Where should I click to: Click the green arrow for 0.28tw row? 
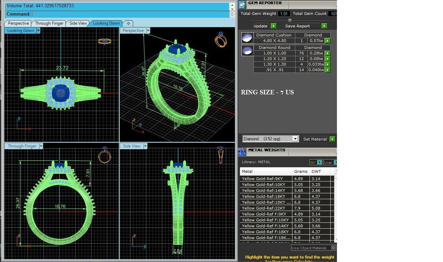328,53
